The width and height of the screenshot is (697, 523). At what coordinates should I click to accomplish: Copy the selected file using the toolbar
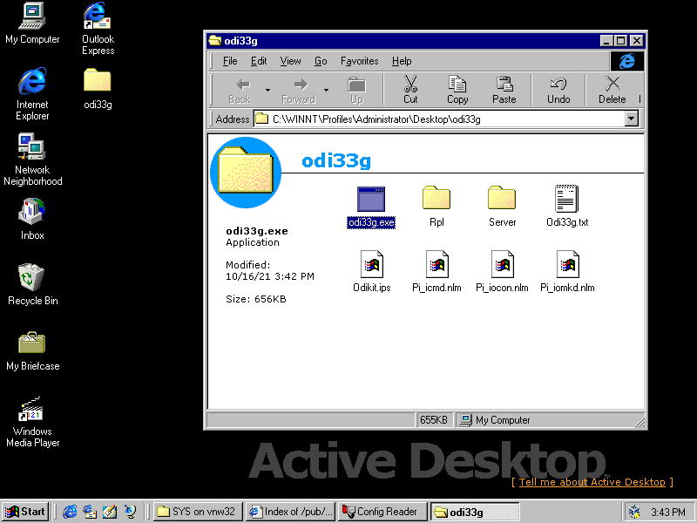[457, 91]
